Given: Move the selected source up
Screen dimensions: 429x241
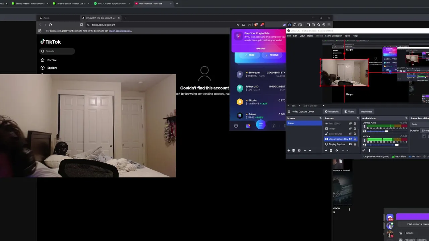Looking at the screenshot, I should [343, 151].
